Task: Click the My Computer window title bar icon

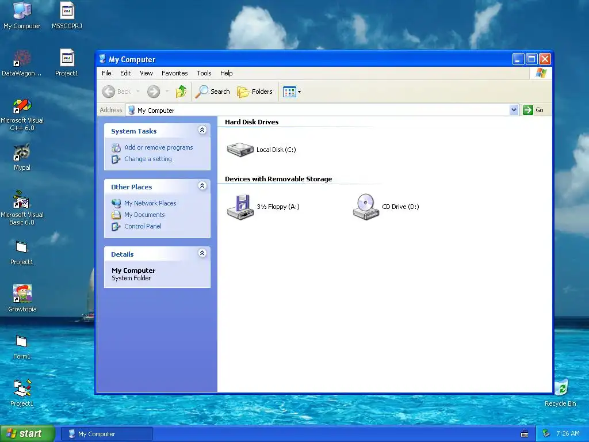Action: 102,59
